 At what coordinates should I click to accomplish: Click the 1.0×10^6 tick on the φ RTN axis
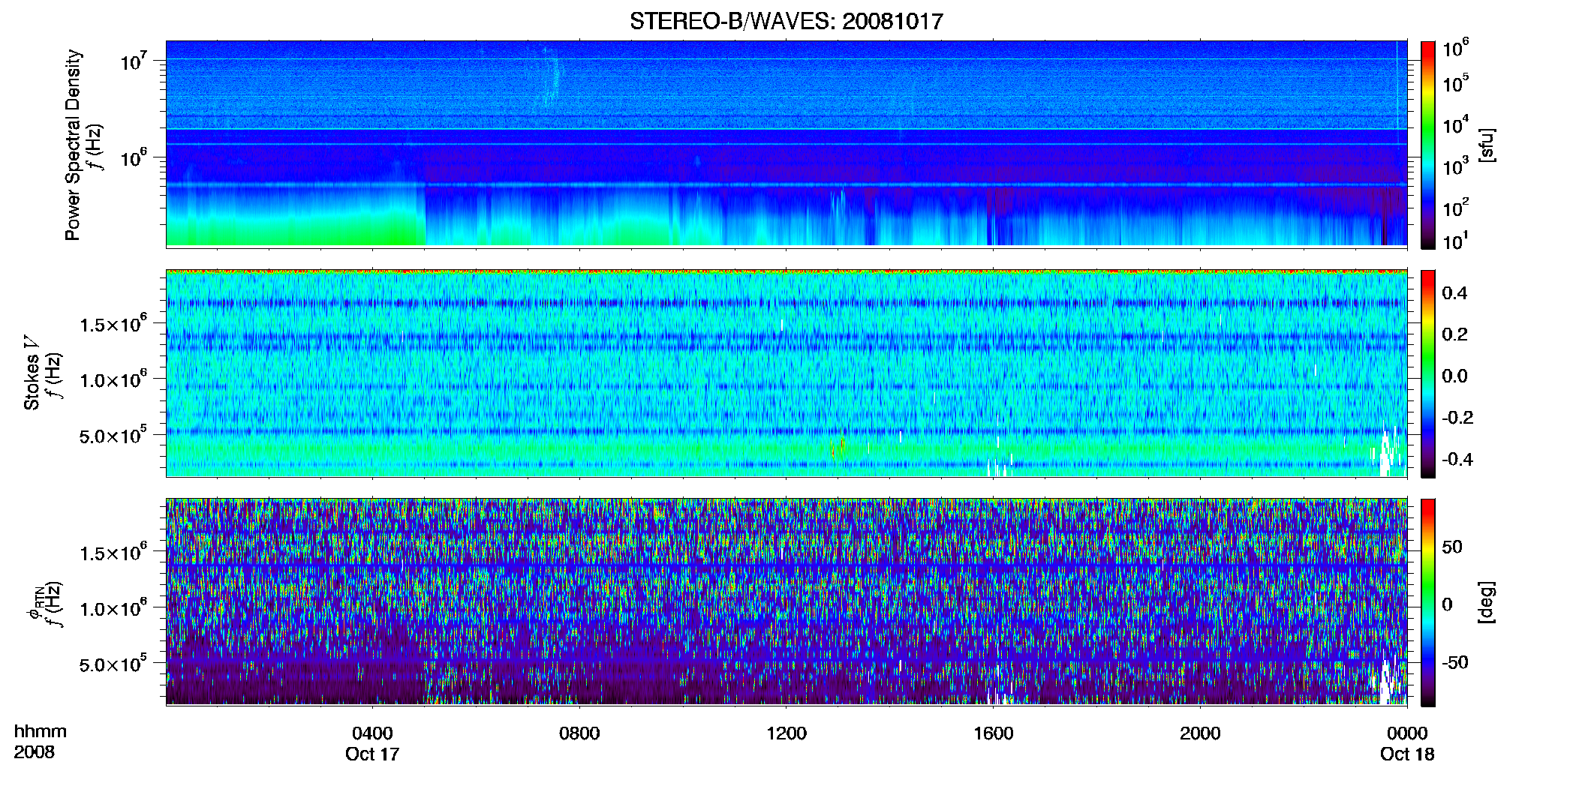[x=113, y=608]
